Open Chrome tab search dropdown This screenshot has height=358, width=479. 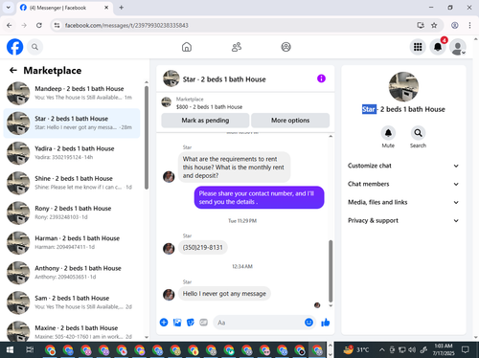pyautogui.click(x=9, y=8)
